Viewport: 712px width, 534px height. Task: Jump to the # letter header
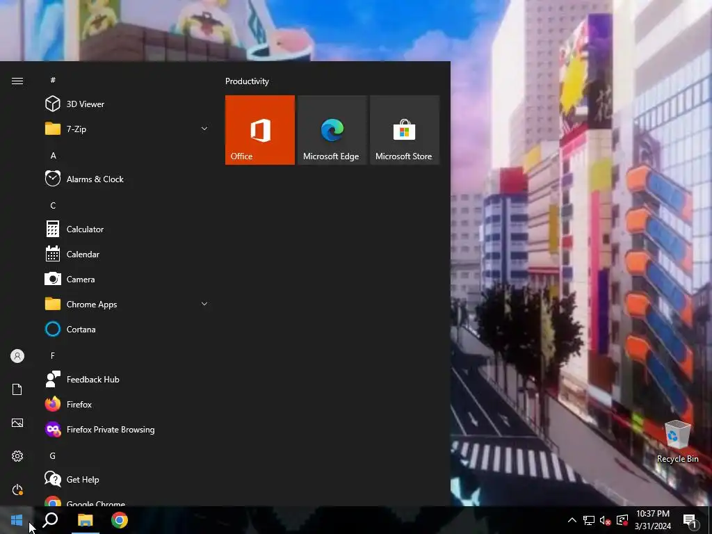click(53, 80)
